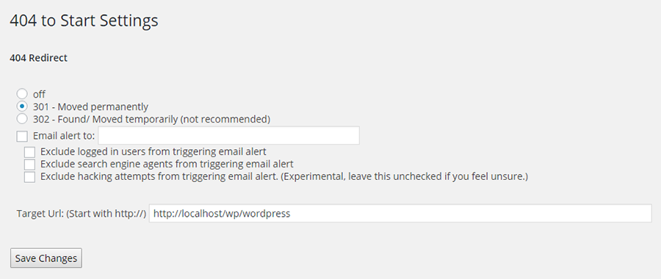Select the 301 Moved permanently radio circle
Image resolution: width=661 pixels, height=279 pixels.
click(22, 106)
